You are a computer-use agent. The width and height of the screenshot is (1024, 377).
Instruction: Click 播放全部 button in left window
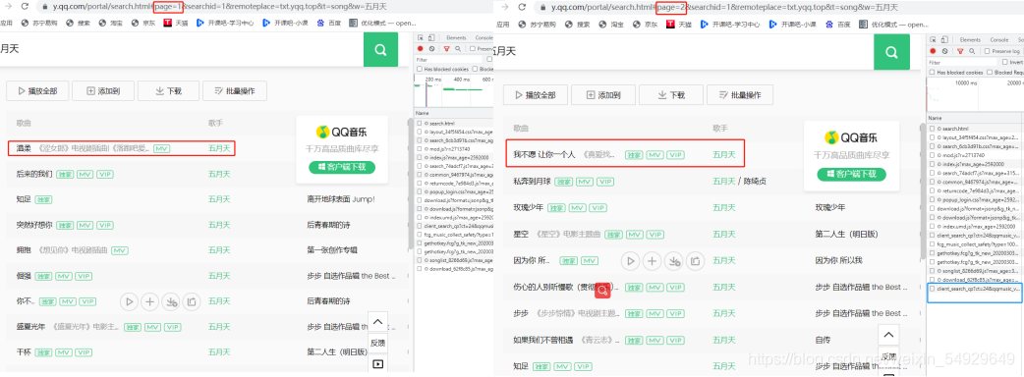(37, 91)
